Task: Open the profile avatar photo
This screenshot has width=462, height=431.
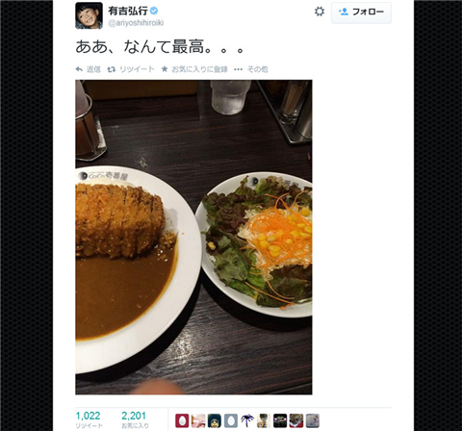Action: (89, 15)
